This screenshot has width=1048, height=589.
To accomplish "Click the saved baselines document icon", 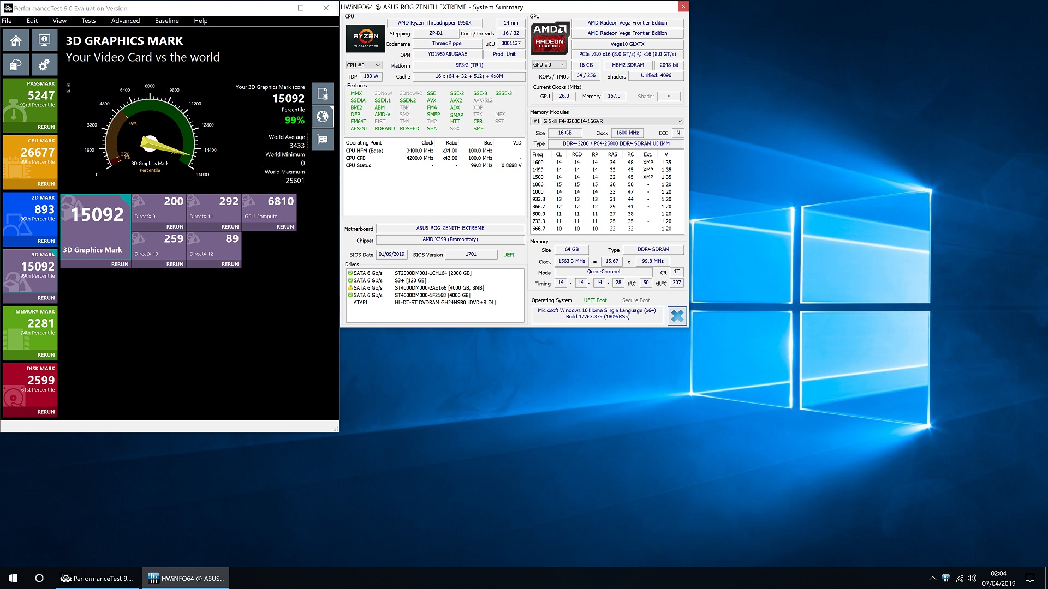I will [x=323, y=94].
